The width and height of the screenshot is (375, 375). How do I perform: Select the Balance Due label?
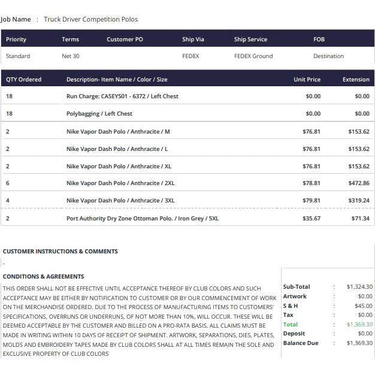(301, 343)
